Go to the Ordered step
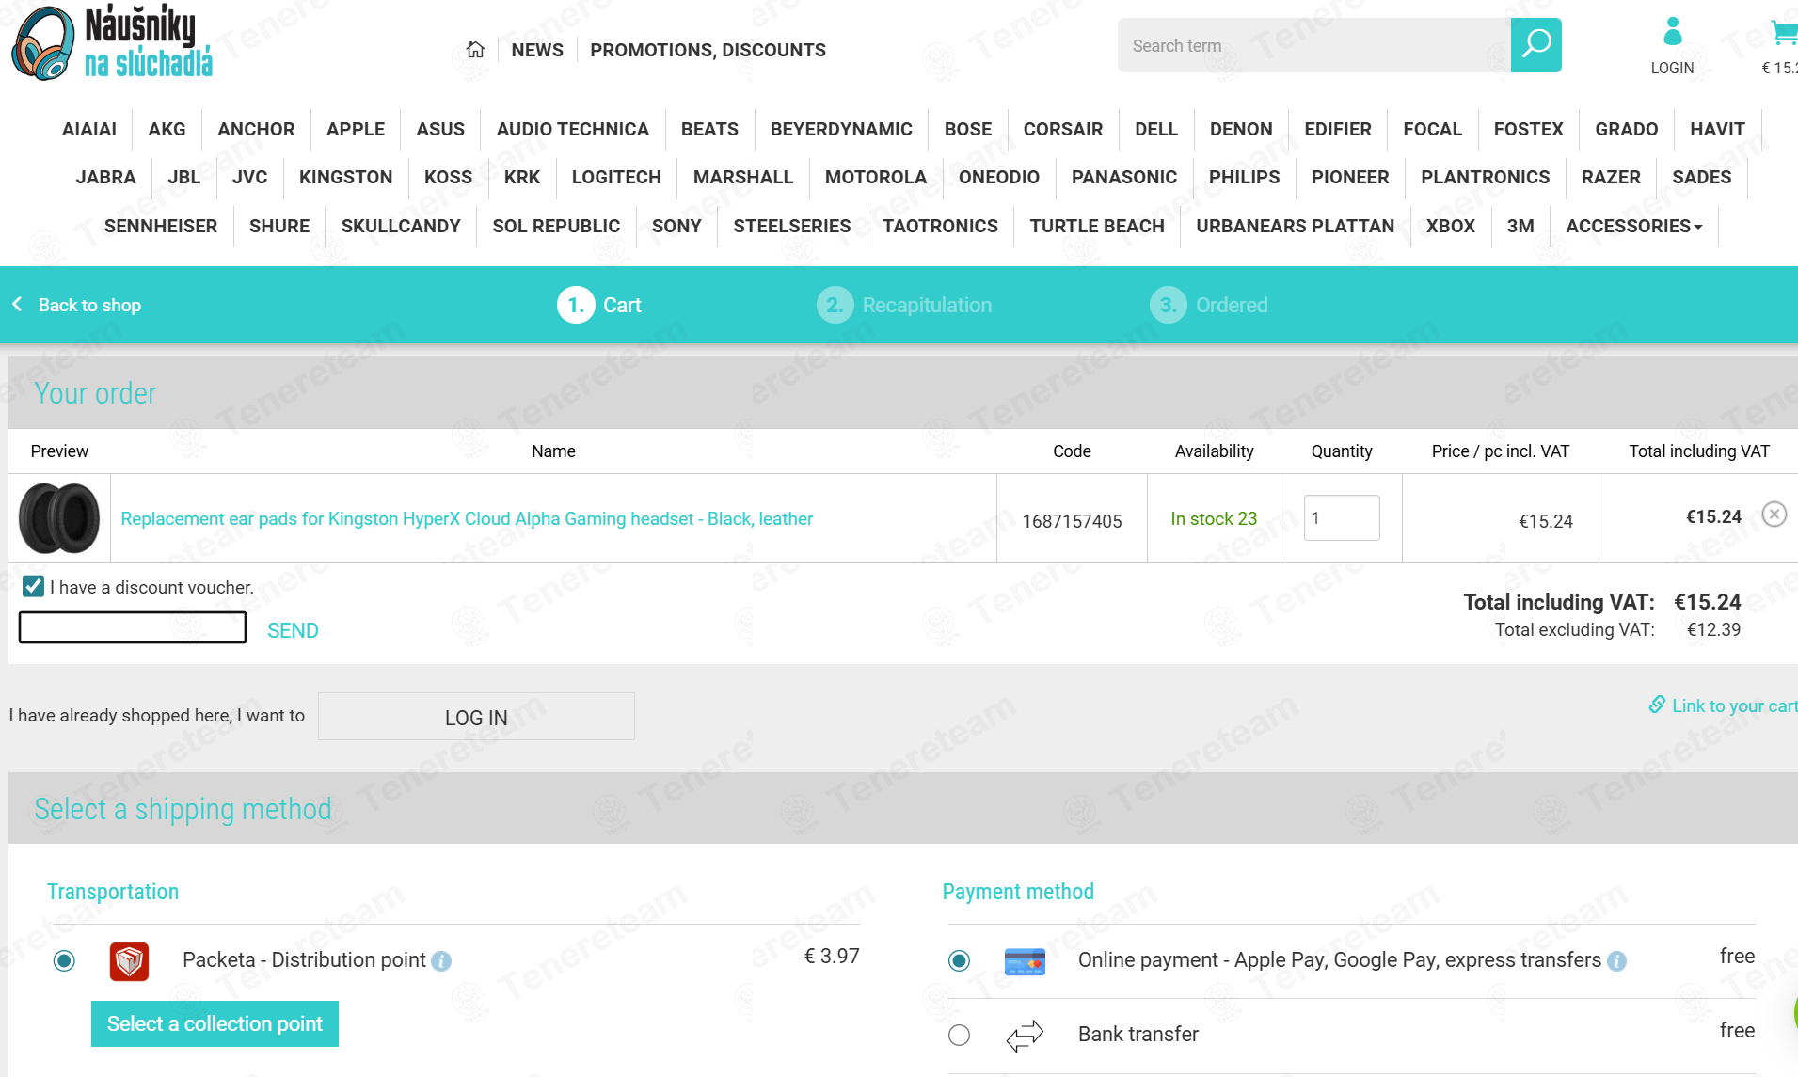 point(1209,305)
